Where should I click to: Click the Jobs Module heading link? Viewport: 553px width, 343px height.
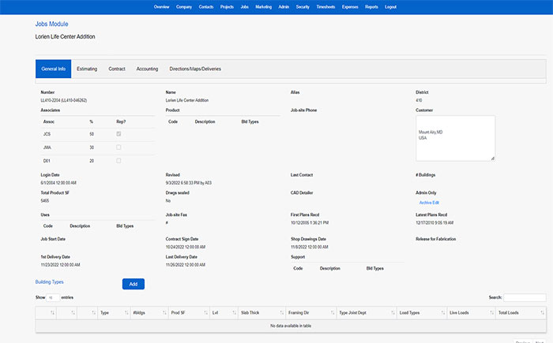click(x=51, y=24)
